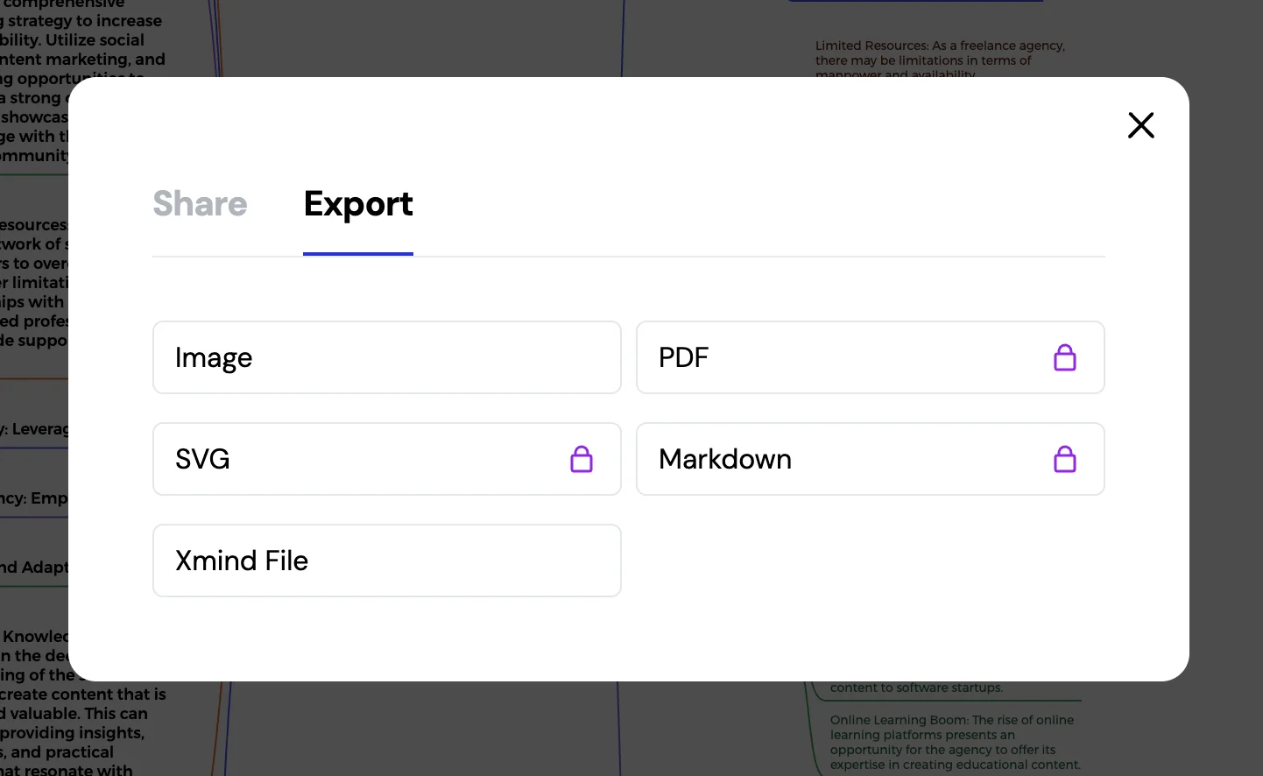The height and width of the screenshot is (776, 1263).
Task: Export as Xmind File
Action: 387,561
